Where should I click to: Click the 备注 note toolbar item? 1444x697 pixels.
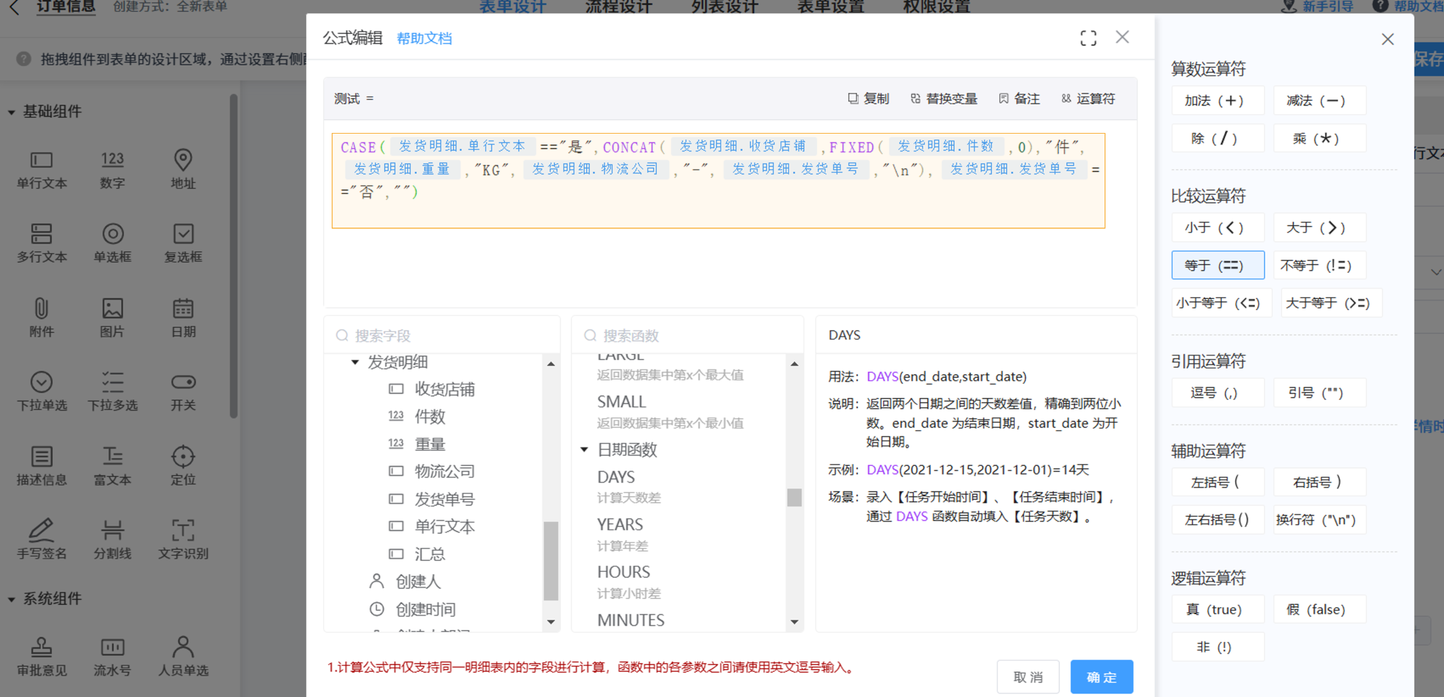[x=1019, y=98]
